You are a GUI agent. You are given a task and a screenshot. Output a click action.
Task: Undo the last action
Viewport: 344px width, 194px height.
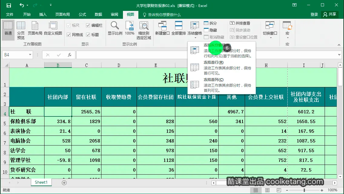(x=22, y=5)
